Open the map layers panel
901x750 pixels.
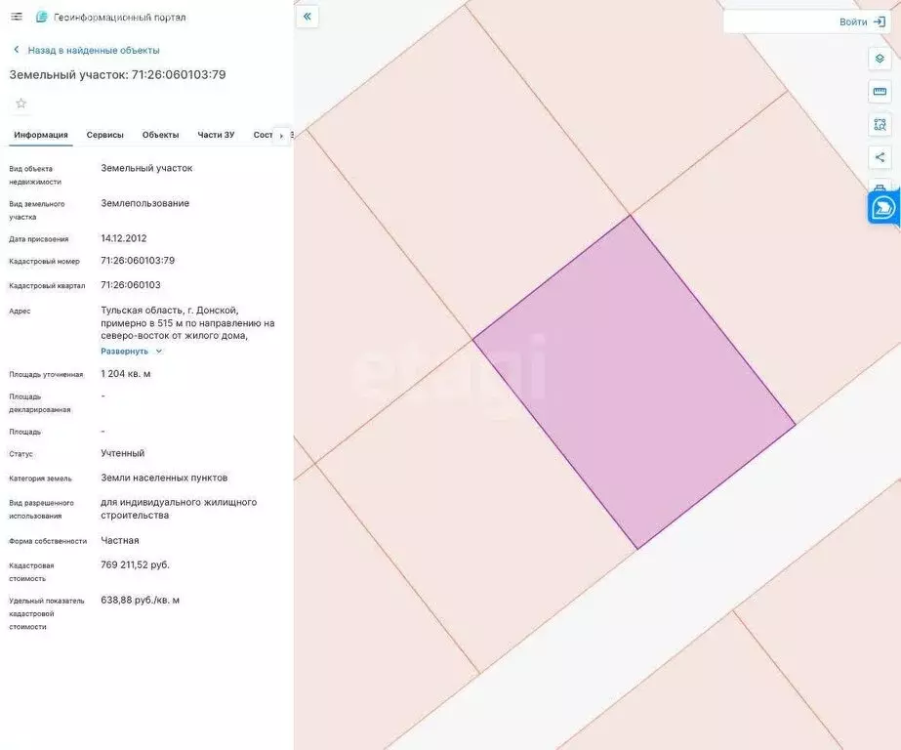(x=880, y=59)
